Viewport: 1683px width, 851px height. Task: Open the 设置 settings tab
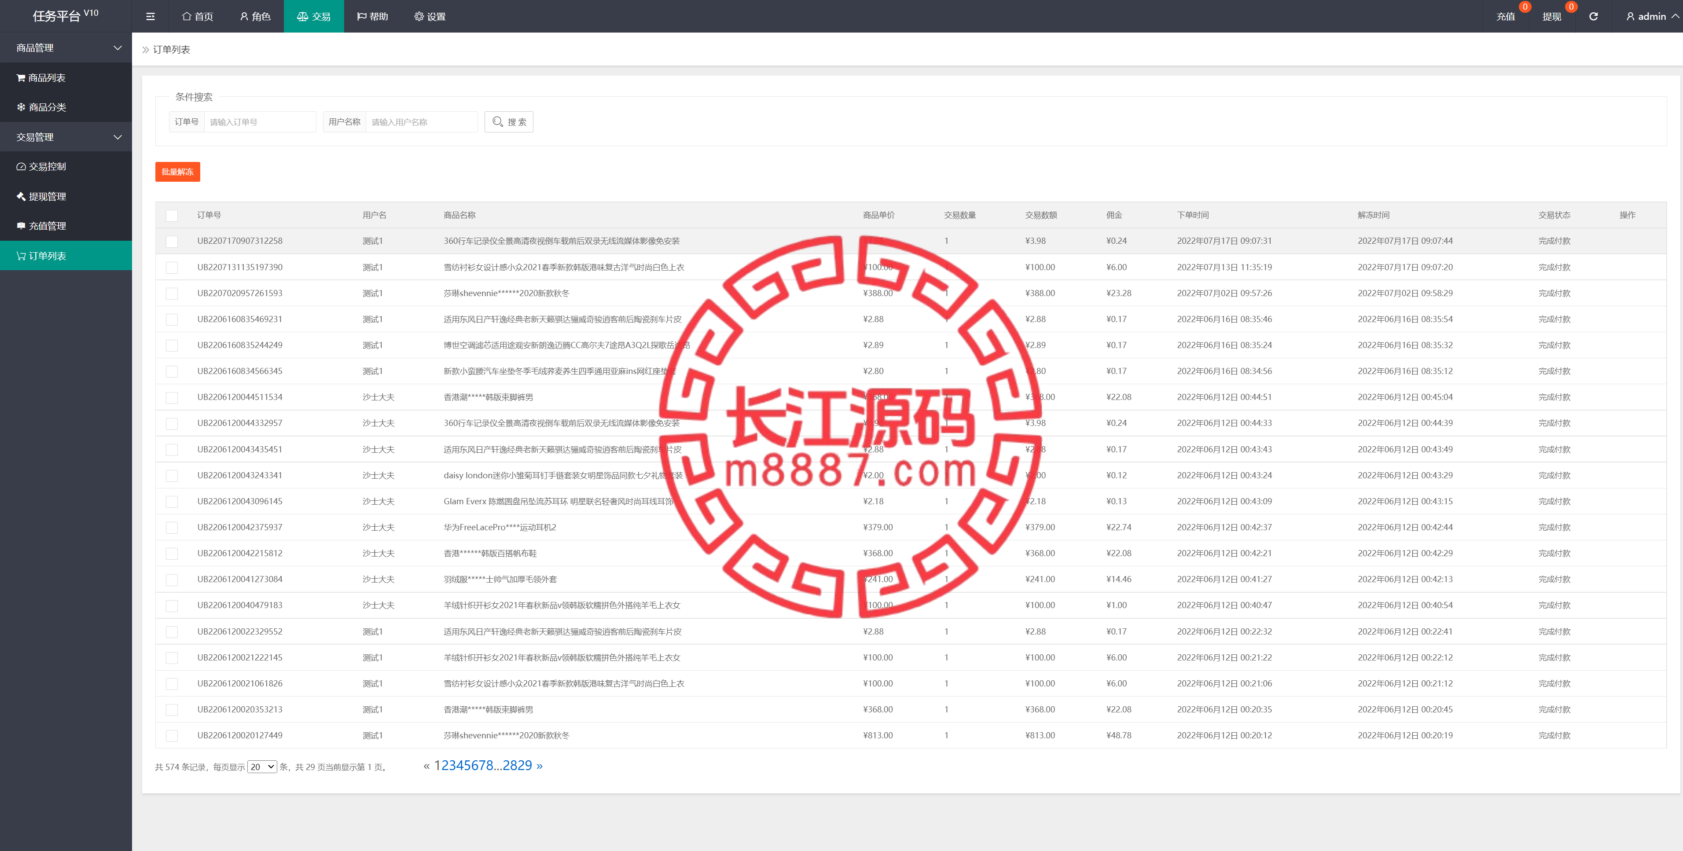(x=430, y=16)
